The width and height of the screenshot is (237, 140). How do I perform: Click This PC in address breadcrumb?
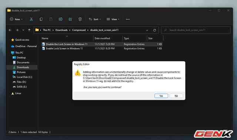pos(47,30)
